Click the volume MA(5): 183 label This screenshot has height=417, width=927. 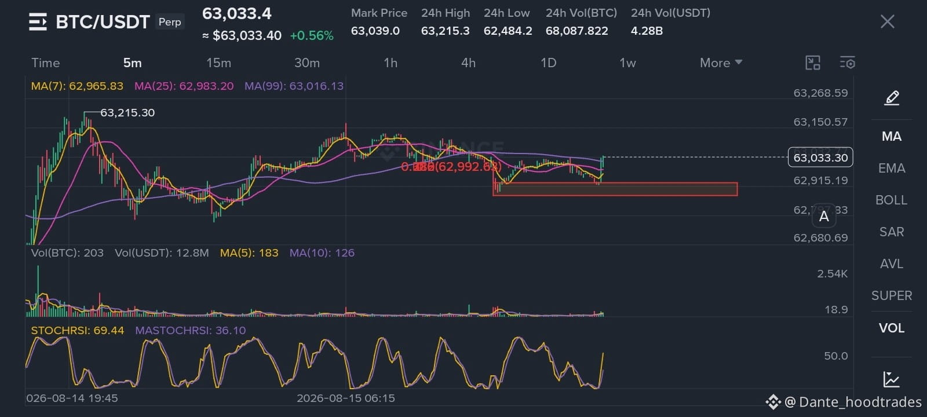point(249,253)
